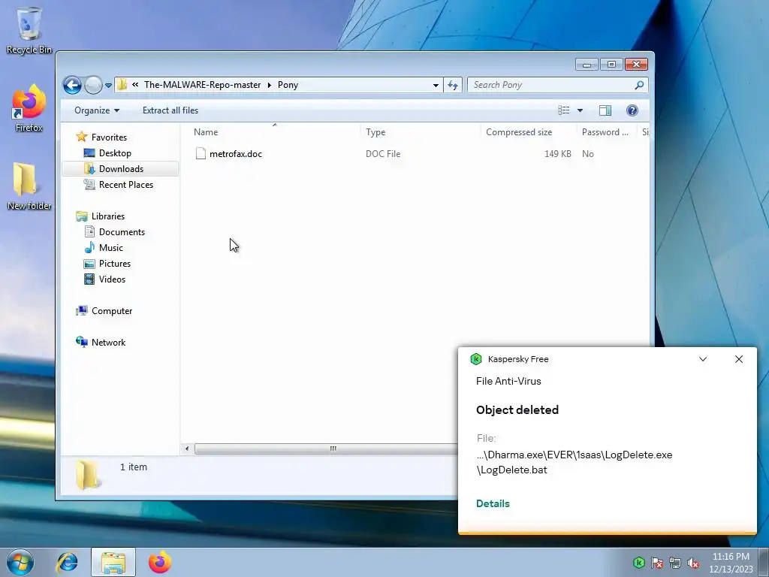
Task: Maximize the Pony Explorer window
Action: [x=611, y=65]
